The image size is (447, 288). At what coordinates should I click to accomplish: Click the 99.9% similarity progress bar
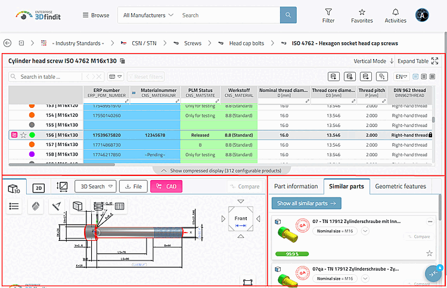point(292,254)
